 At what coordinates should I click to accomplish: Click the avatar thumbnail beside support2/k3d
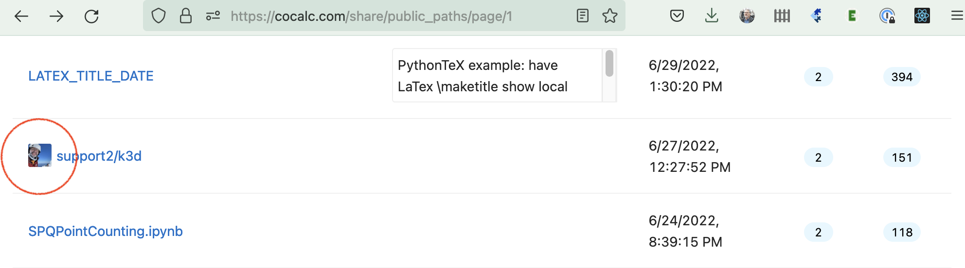click(40, 155)
